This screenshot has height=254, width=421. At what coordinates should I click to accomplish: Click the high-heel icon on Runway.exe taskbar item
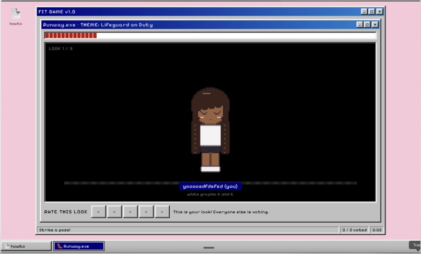60,246
